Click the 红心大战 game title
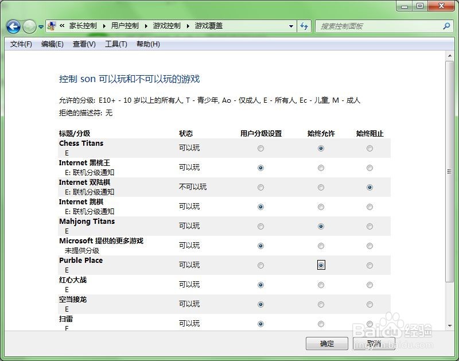459x361 pixels. (73, 280)
